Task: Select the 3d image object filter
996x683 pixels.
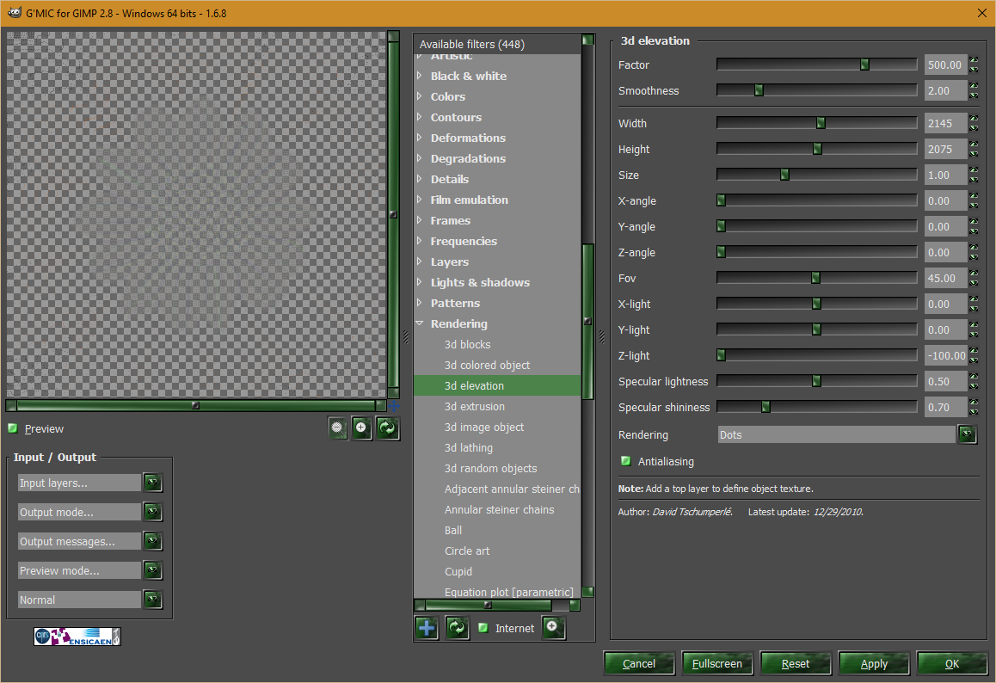Action: pyautogui.click(x=484, y=427)
